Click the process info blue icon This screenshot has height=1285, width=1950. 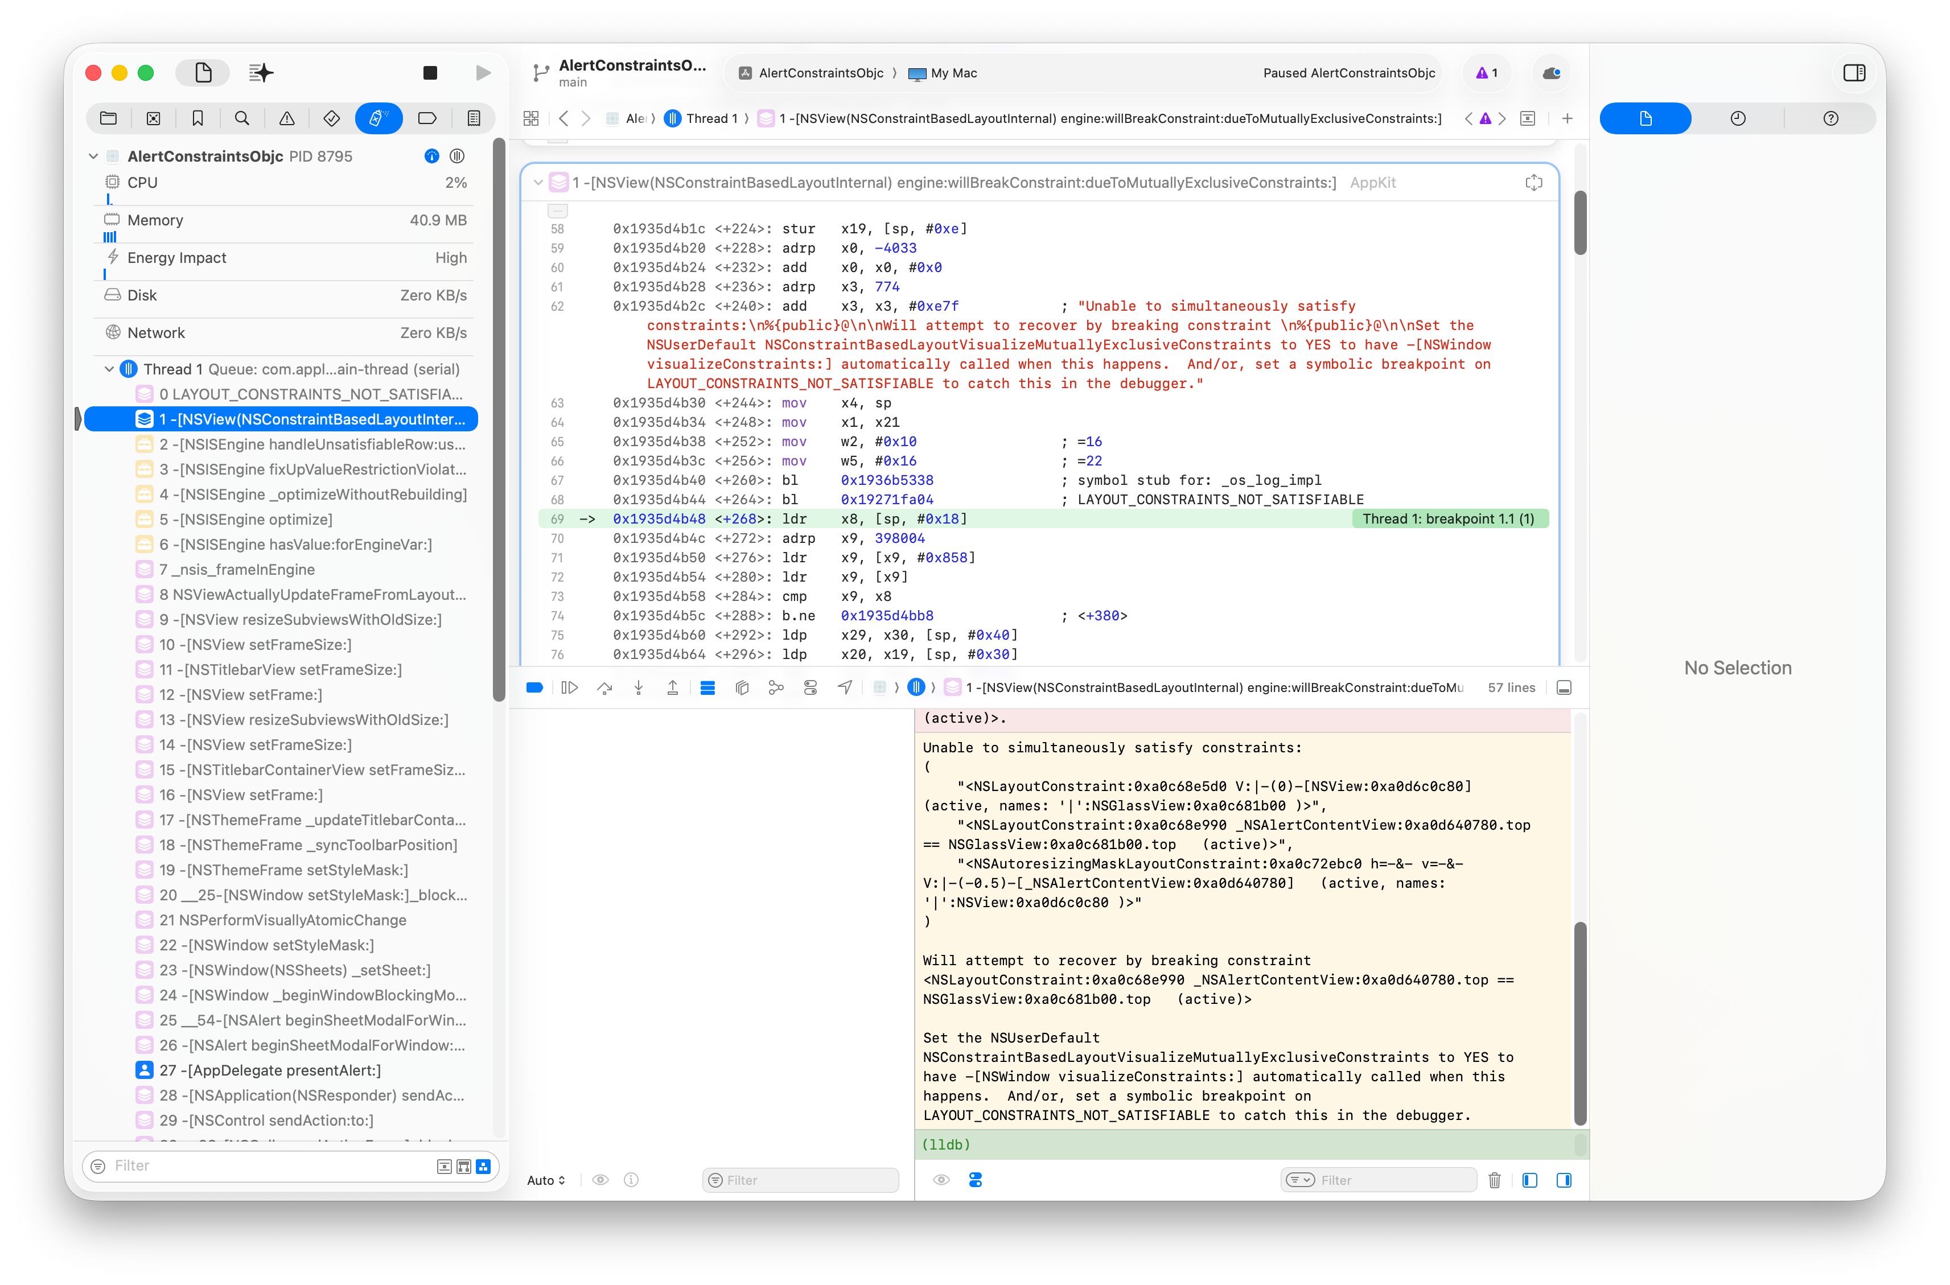(x=432, y=156)
